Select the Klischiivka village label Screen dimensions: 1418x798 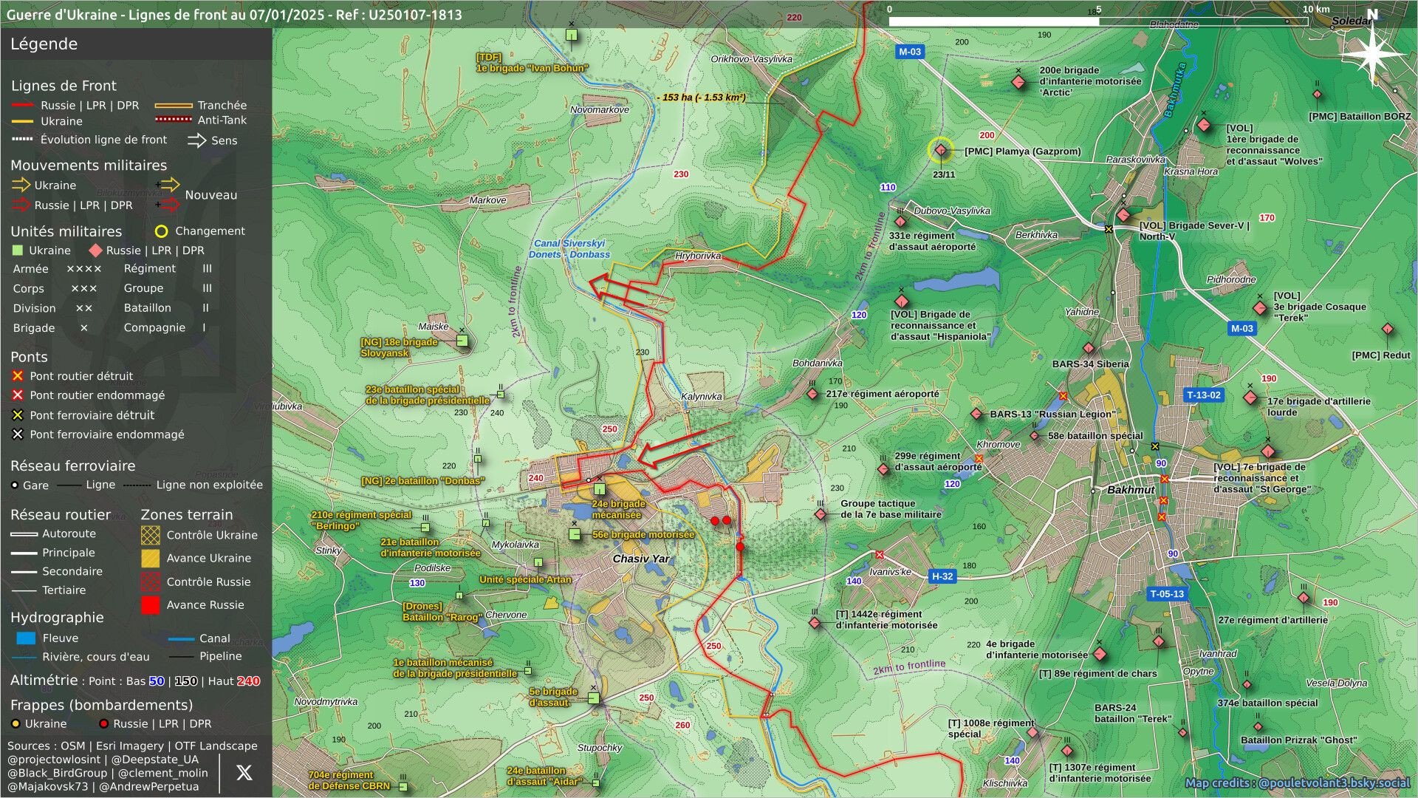pos(1004,784)
